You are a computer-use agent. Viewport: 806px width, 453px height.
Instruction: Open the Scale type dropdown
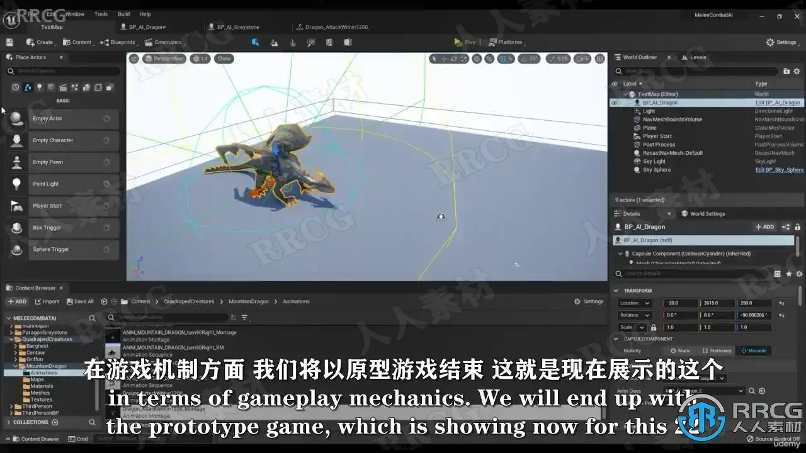pyautogui.click(x=632, y=327)
